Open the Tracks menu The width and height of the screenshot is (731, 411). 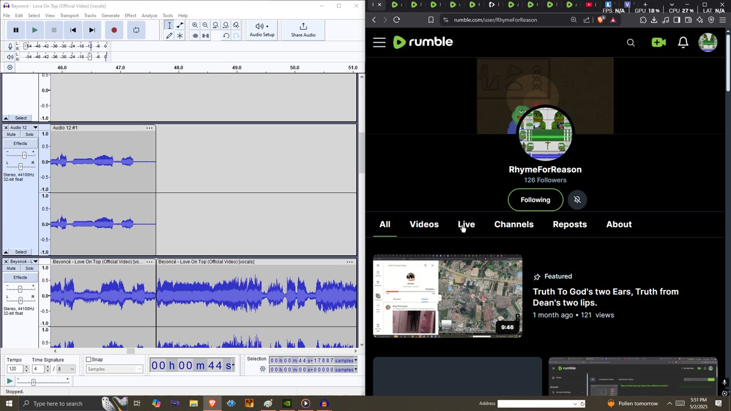tap(90, 15)
